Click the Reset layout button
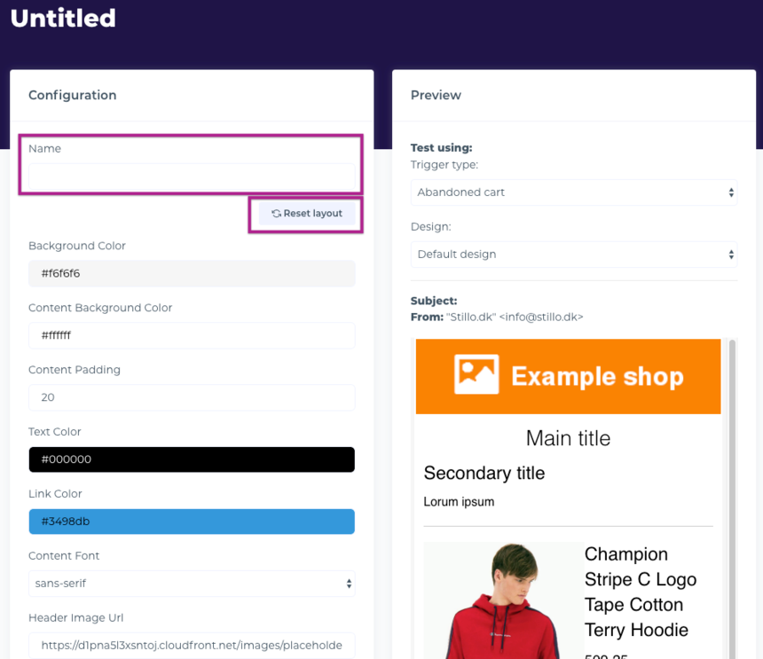Viewport: 763px width, 659px height. click(307, 214)
